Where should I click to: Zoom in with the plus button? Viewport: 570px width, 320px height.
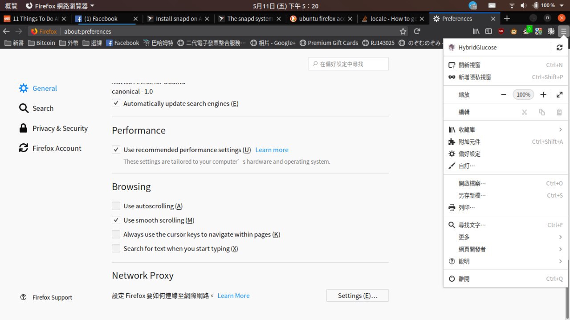543,95
